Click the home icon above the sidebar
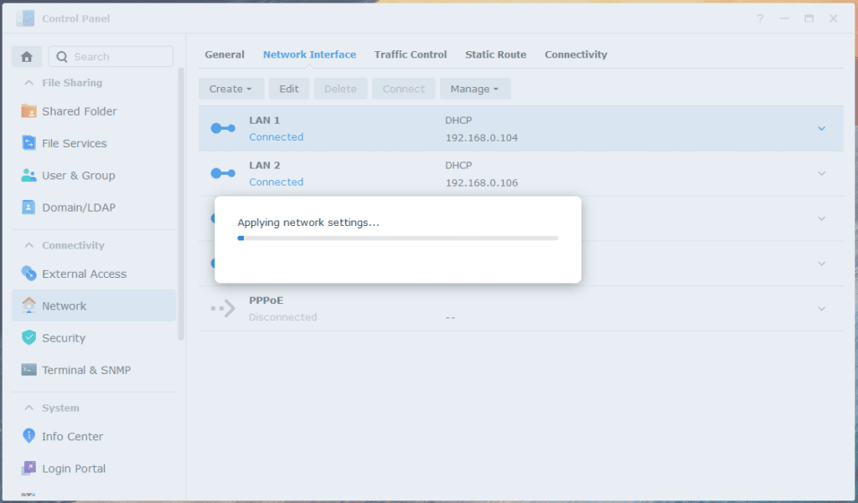 point(26,55)
